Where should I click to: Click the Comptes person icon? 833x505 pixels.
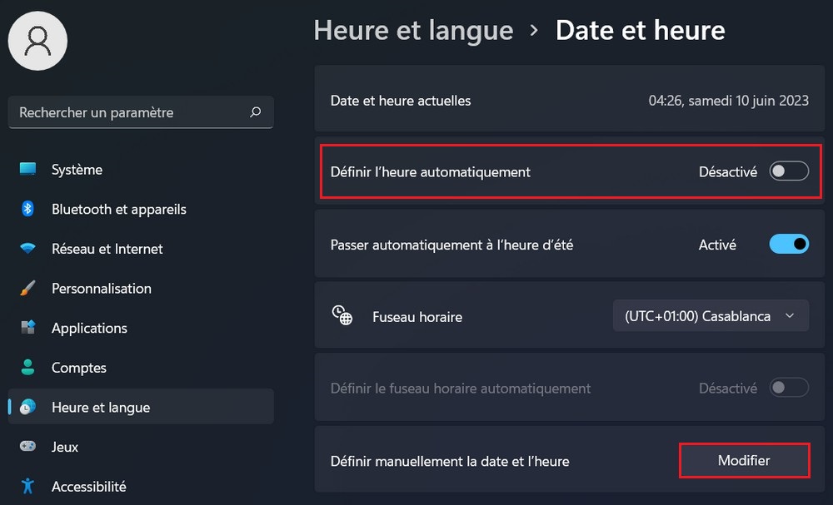(x=28, y=368)
